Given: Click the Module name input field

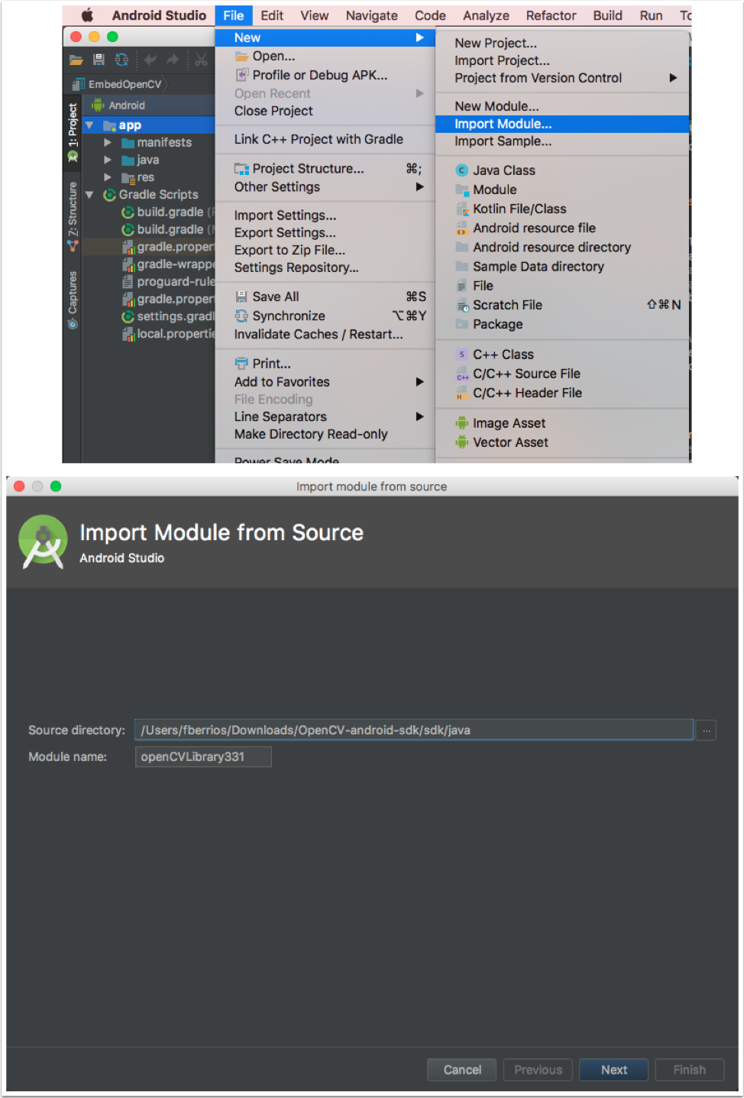Looking at the screenshot, I should [203, 756].
